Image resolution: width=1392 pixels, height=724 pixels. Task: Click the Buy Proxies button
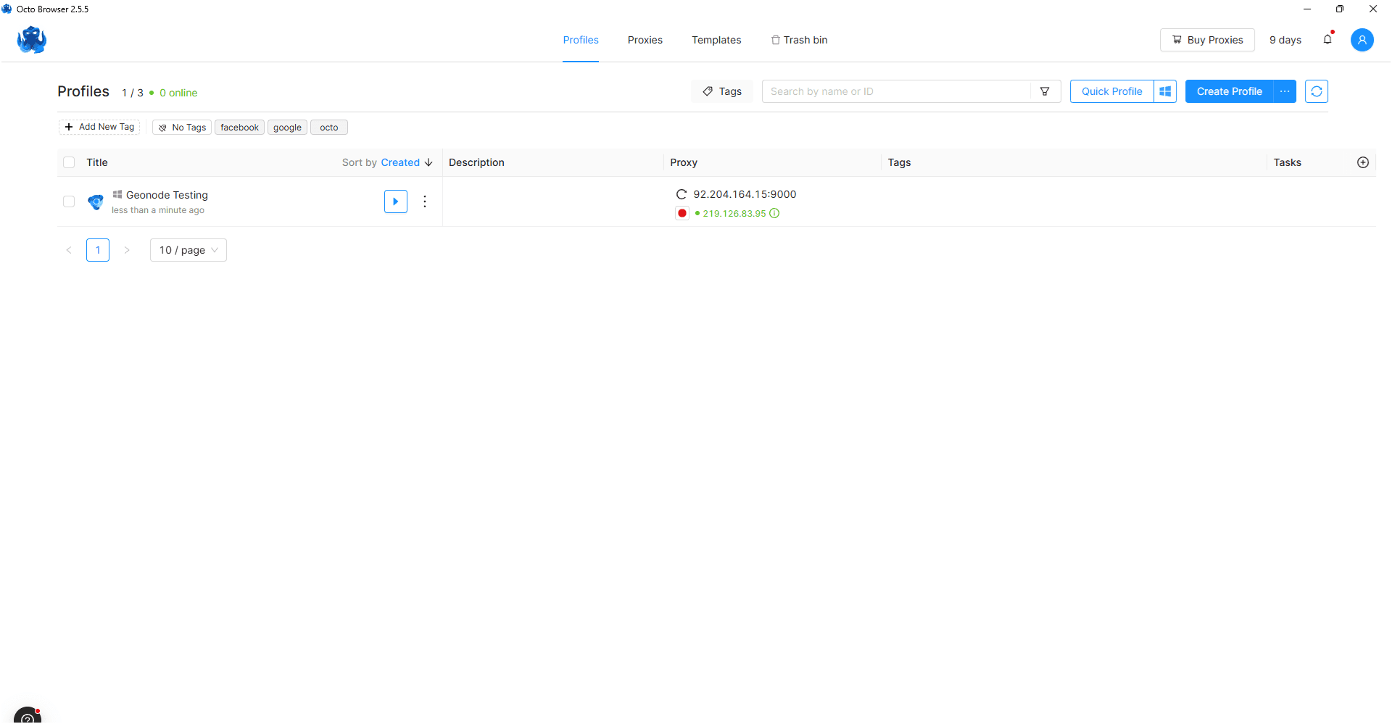coord(1207,40)
